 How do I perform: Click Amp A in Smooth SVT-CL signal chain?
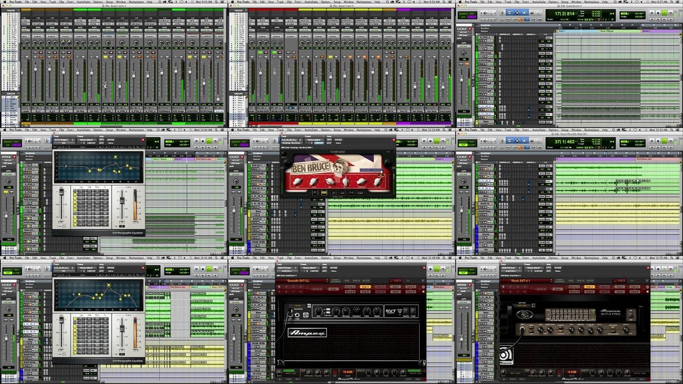(365, 287)
